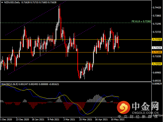Select the MACD(12,26,9) indicator label

pyautogui.click(x=10, y=84)
